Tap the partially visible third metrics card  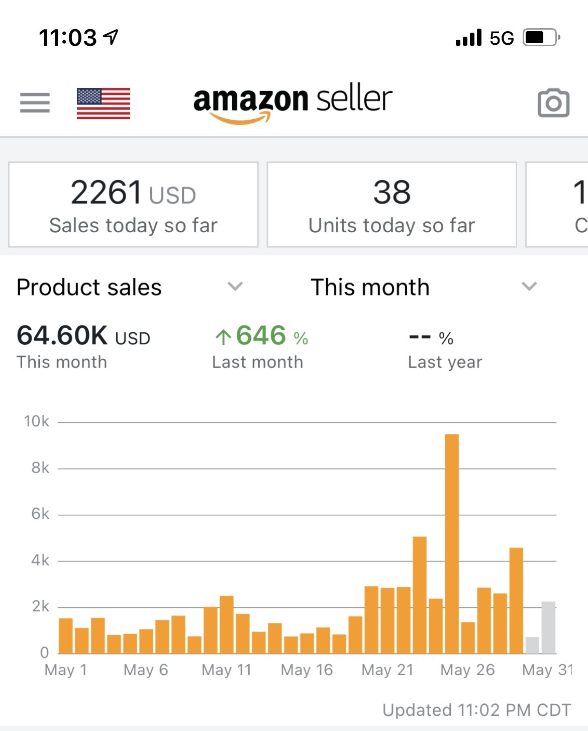[x=558, y=205]
